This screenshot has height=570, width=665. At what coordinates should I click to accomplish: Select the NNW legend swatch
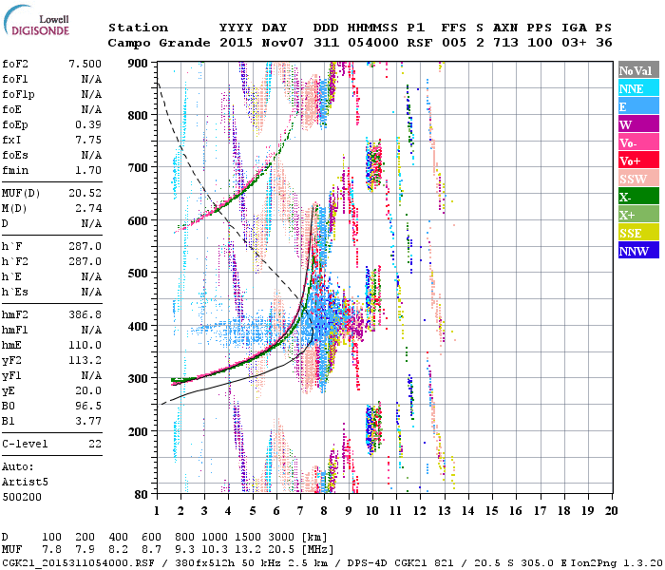pyautogui.click(x=638, y=251)
